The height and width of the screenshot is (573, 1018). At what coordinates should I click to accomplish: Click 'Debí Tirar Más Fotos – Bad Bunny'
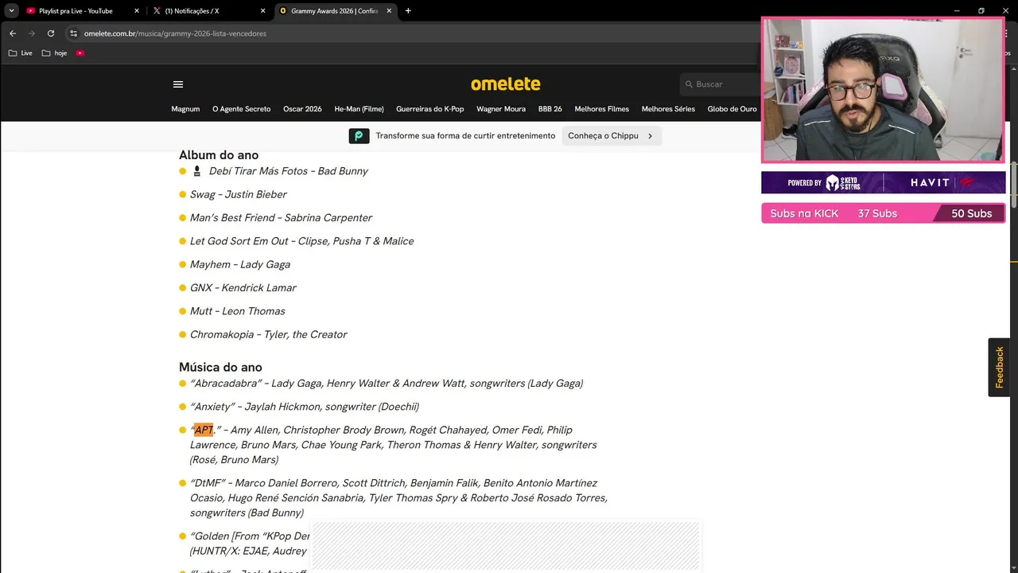(289, 171)
